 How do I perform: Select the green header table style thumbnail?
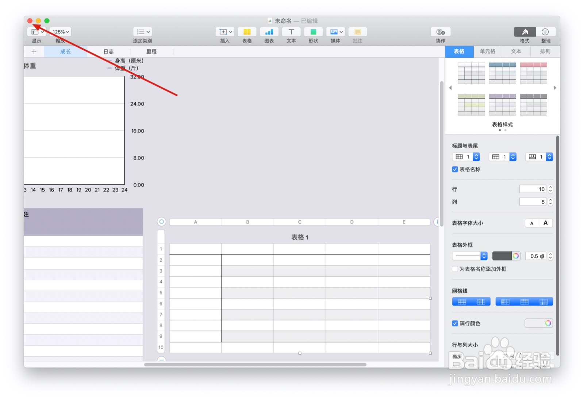(x=471, y=105)
